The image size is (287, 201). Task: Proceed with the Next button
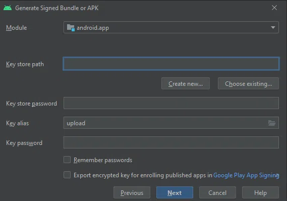tap(175, 192)
